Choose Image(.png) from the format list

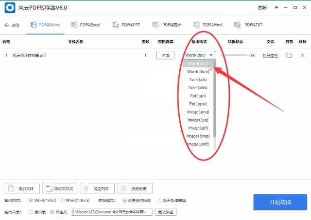pos(198,112)
